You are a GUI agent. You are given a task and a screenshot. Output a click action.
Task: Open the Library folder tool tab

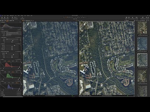(1, 21)
